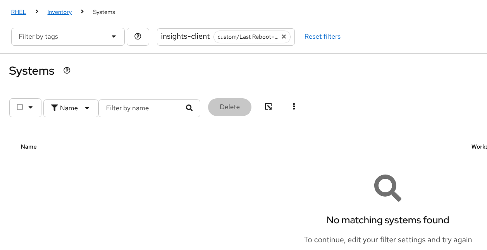
Task: Tick the bulk select checkbox
Action: 20,107
